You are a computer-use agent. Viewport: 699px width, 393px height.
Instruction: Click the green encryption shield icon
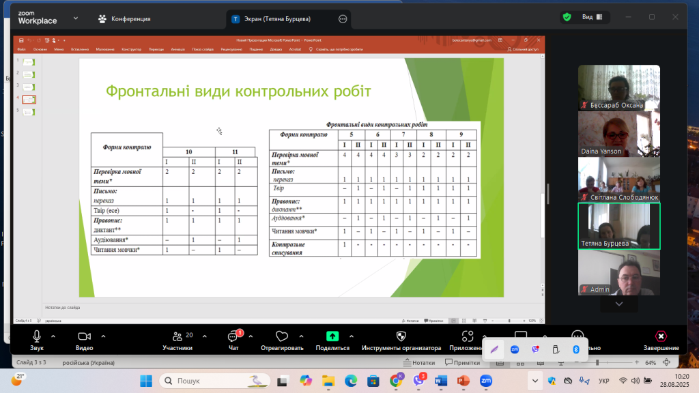567,17
